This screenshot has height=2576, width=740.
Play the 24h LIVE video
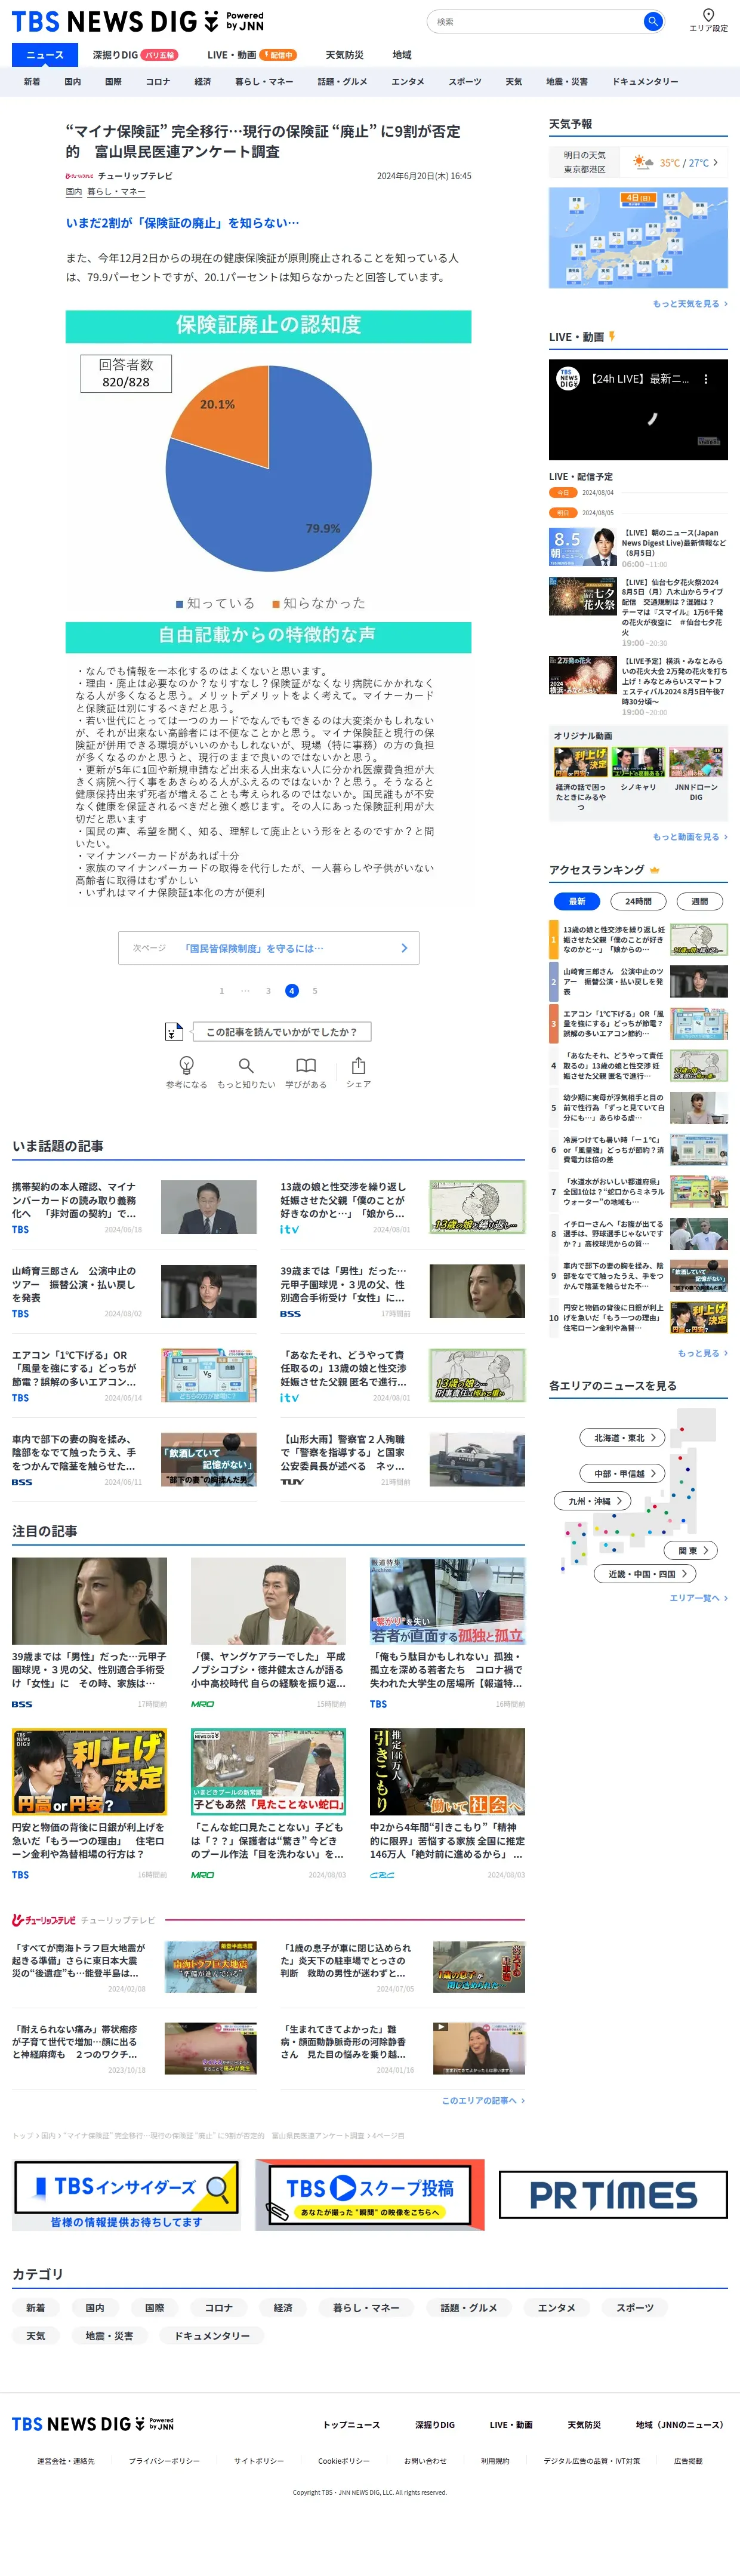(x=638, y=410)
